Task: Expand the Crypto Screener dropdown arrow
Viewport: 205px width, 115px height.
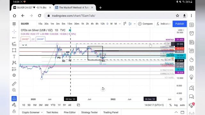Action: point(42,112)
